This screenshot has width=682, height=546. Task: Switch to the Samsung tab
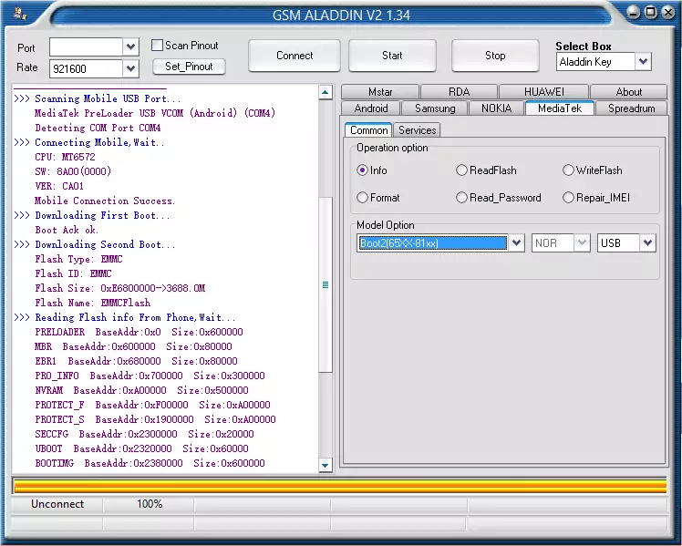[435, 108]
